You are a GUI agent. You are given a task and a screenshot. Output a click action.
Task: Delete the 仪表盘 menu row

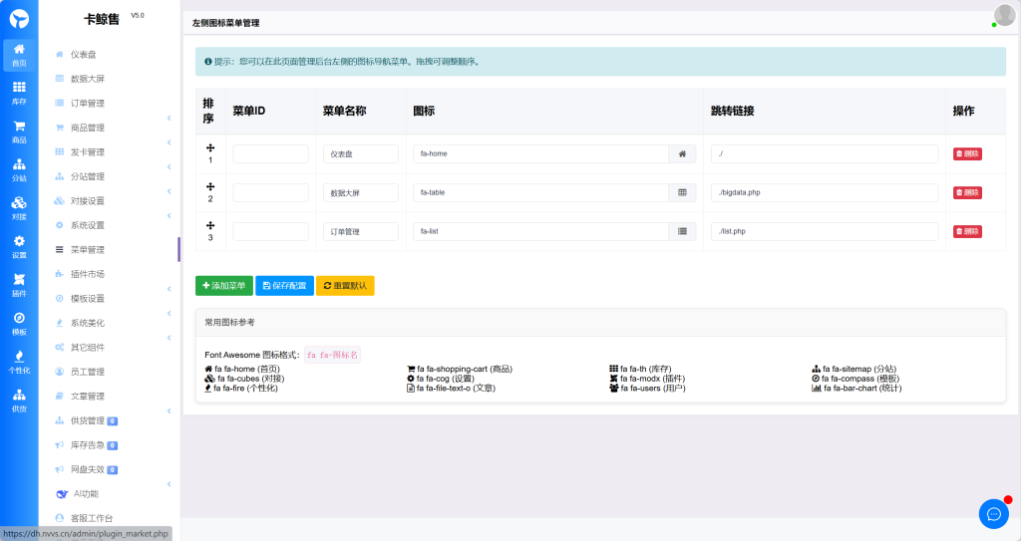click(x=967, y=153)
